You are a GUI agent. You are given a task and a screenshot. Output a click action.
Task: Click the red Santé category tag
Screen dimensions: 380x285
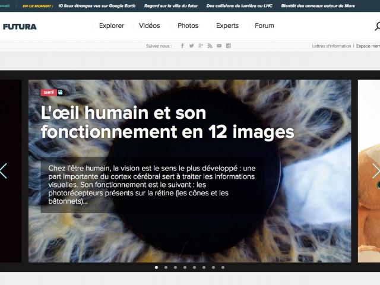[x=49, y=93]
